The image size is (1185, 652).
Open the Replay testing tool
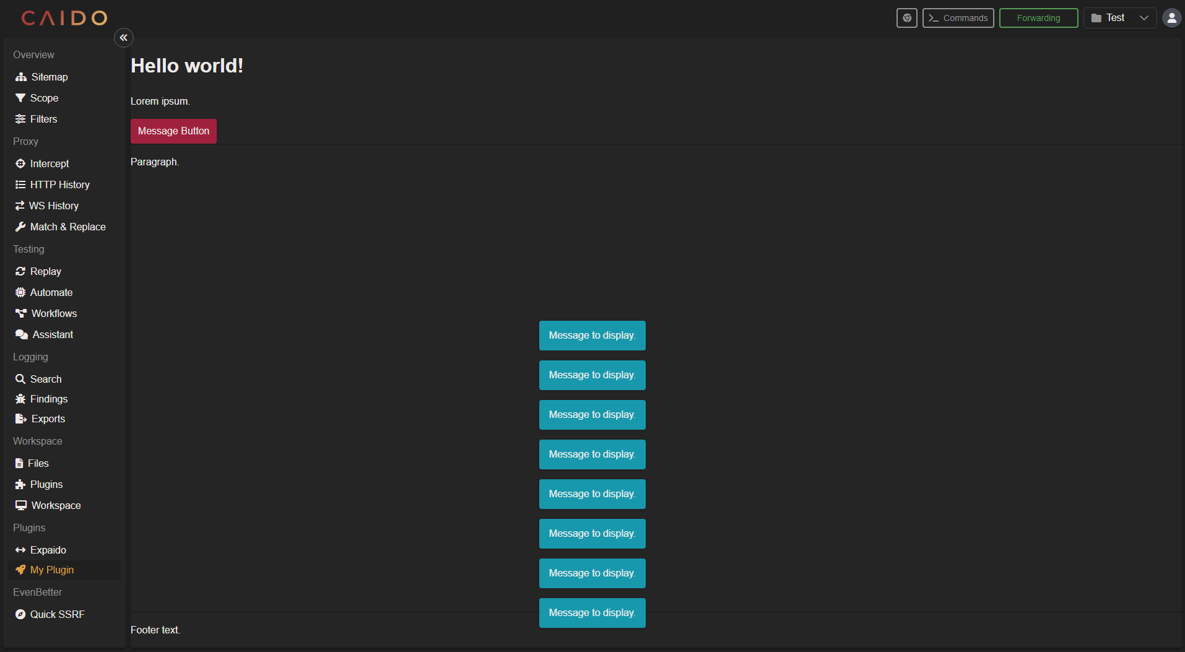pyautogui.click(x=45, y=271)
